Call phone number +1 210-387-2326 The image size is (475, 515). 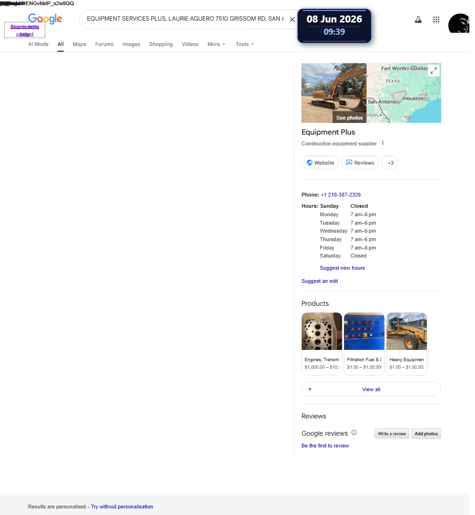pos(341,195)
